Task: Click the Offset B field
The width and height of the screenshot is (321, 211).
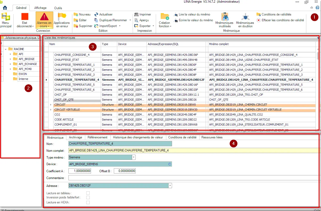Action: [124, 171]
